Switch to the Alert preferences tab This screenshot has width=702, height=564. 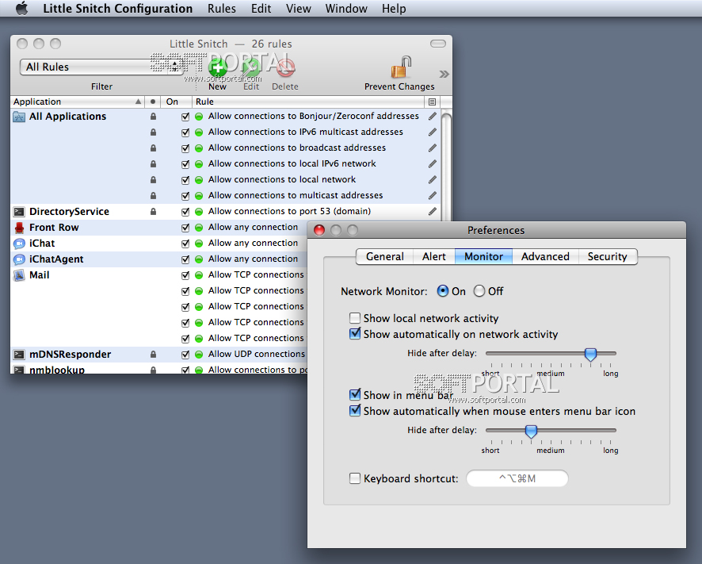434,256
